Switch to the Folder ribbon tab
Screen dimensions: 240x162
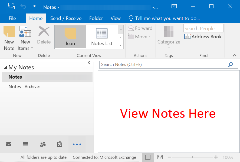pos(96,18)
